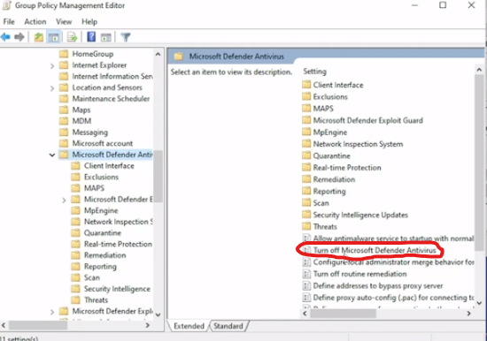Select Allow antimalware service to startup setting

(x=393, y=239)
